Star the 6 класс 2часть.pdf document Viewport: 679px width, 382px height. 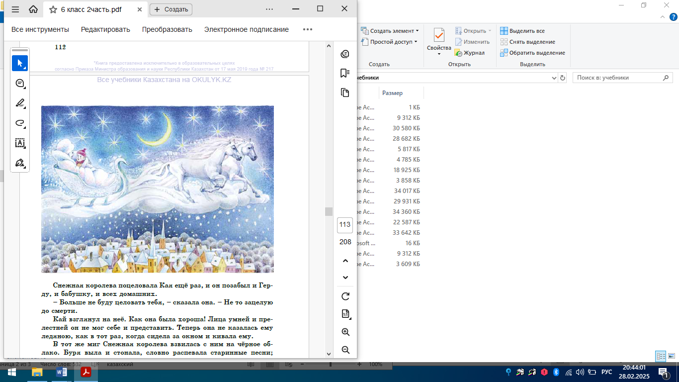click(x=53, y=9)
